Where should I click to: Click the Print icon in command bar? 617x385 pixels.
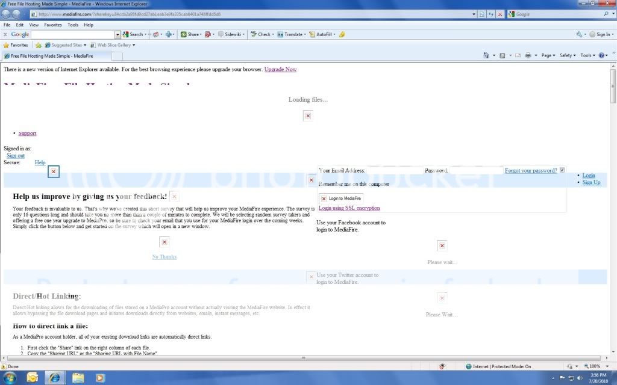coord(528,55)
